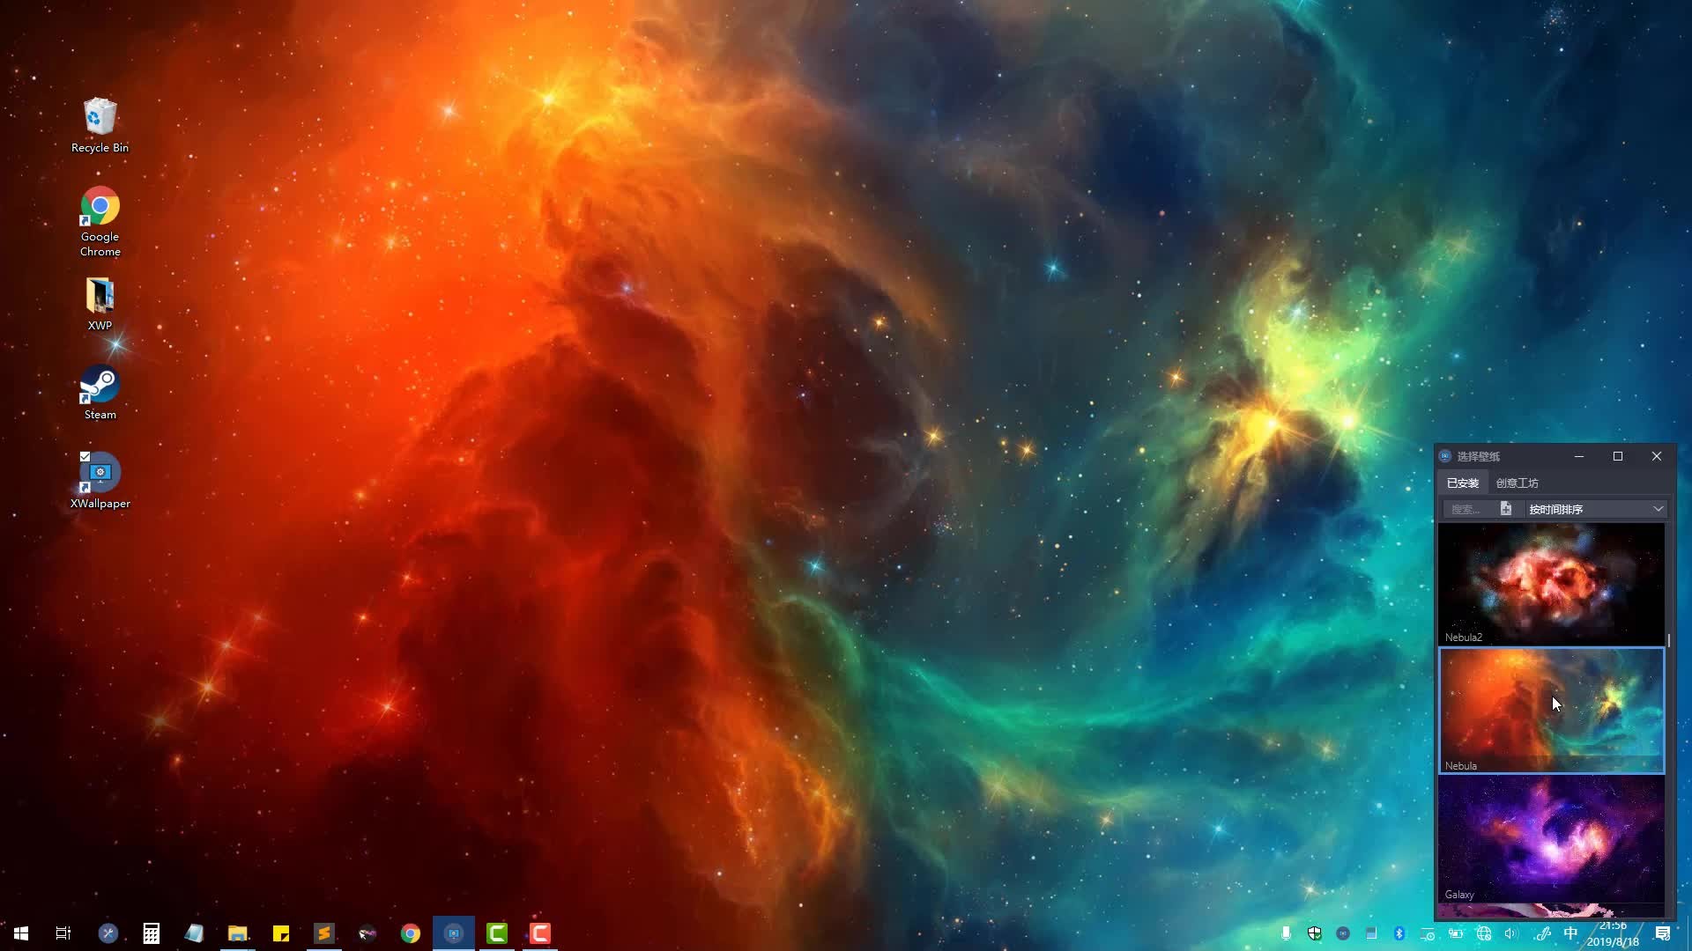Click the volume speaker tray icon
The width and height of the screenshot is (1692, 951).
1511,933
